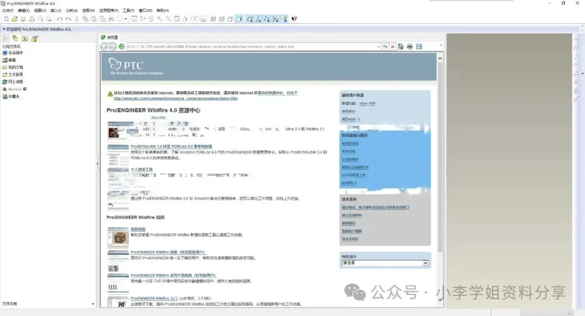
Task: Create a new file with New icon
Action: [x=6, y=18]
